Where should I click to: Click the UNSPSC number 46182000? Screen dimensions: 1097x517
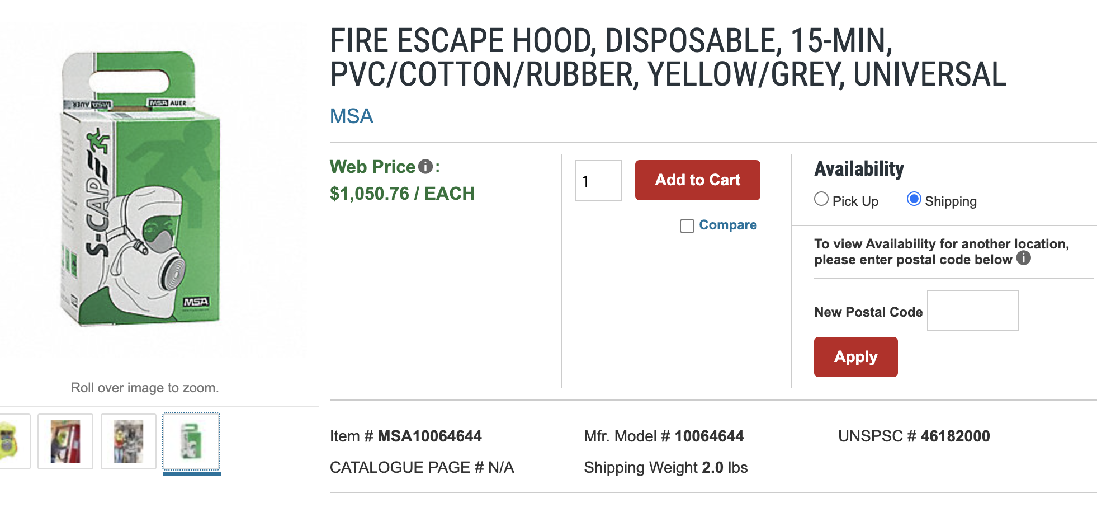955,436
